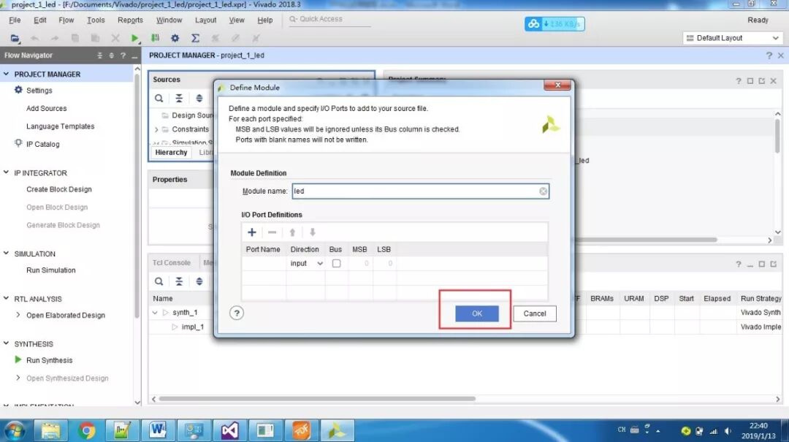
Task: Add a port with the plus icon
Action: [x=251, y=232]
